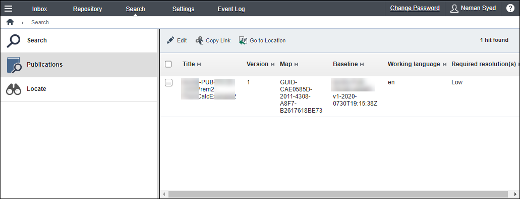Viewport: 520px width, 199px height.
Task: Tick the select-all checkbox in table header
Action: [x=168, y=64]
